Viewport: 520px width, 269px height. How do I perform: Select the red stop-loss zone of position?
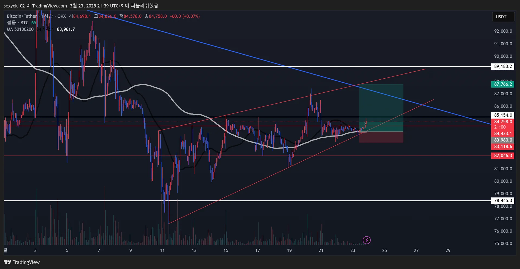point(381,137)
